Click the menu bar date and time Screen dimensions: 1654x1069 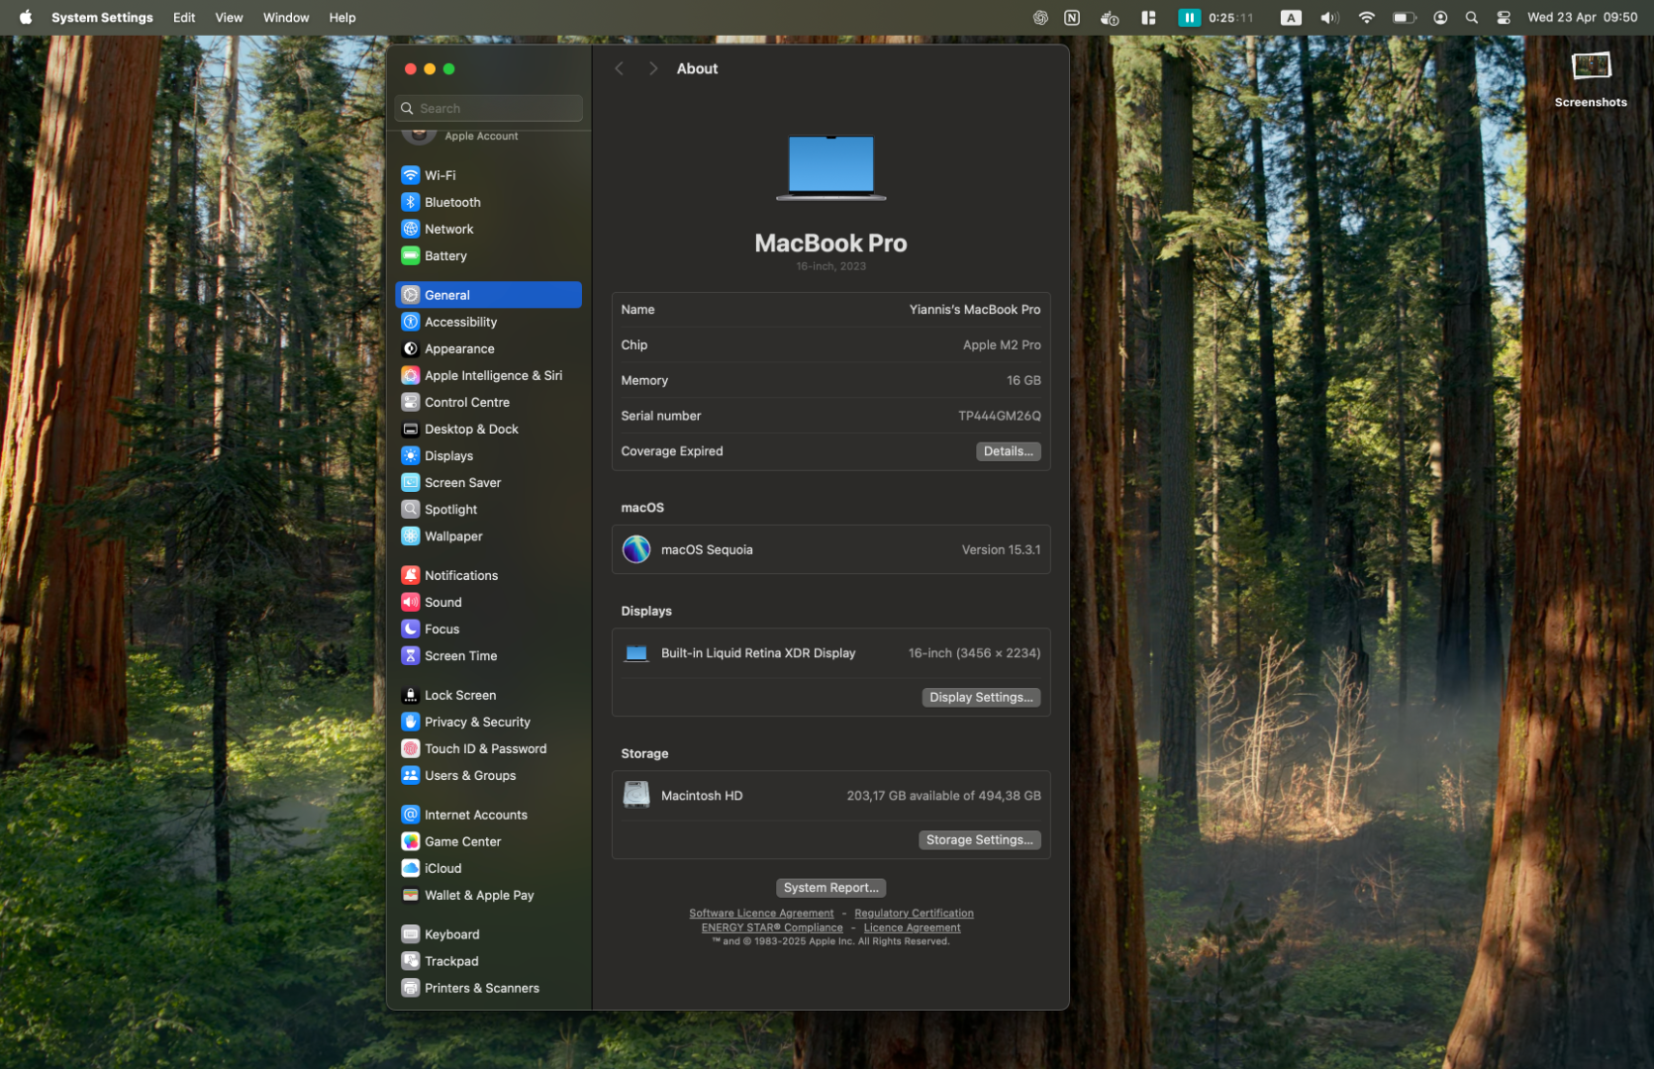pos(1582,17)
